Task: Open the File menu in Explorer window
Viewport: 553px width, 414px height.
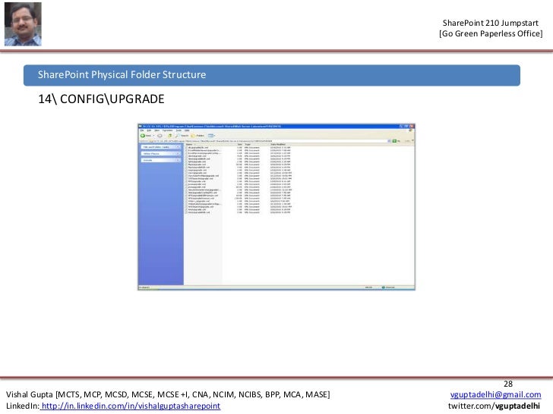Action: 142,130
